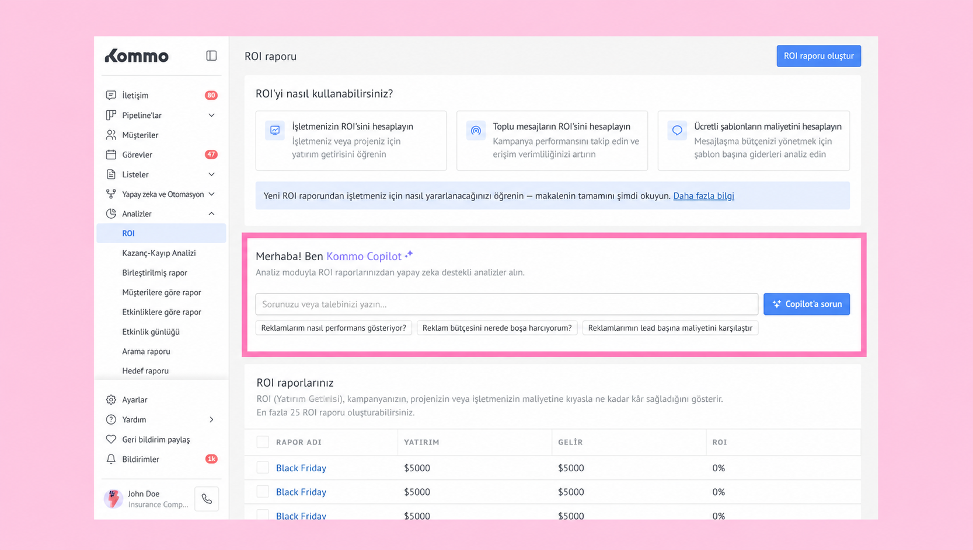The height and width of the screenshot is (550, 973).
Task: Click the phone call button
Action: [x=207, y=499]
